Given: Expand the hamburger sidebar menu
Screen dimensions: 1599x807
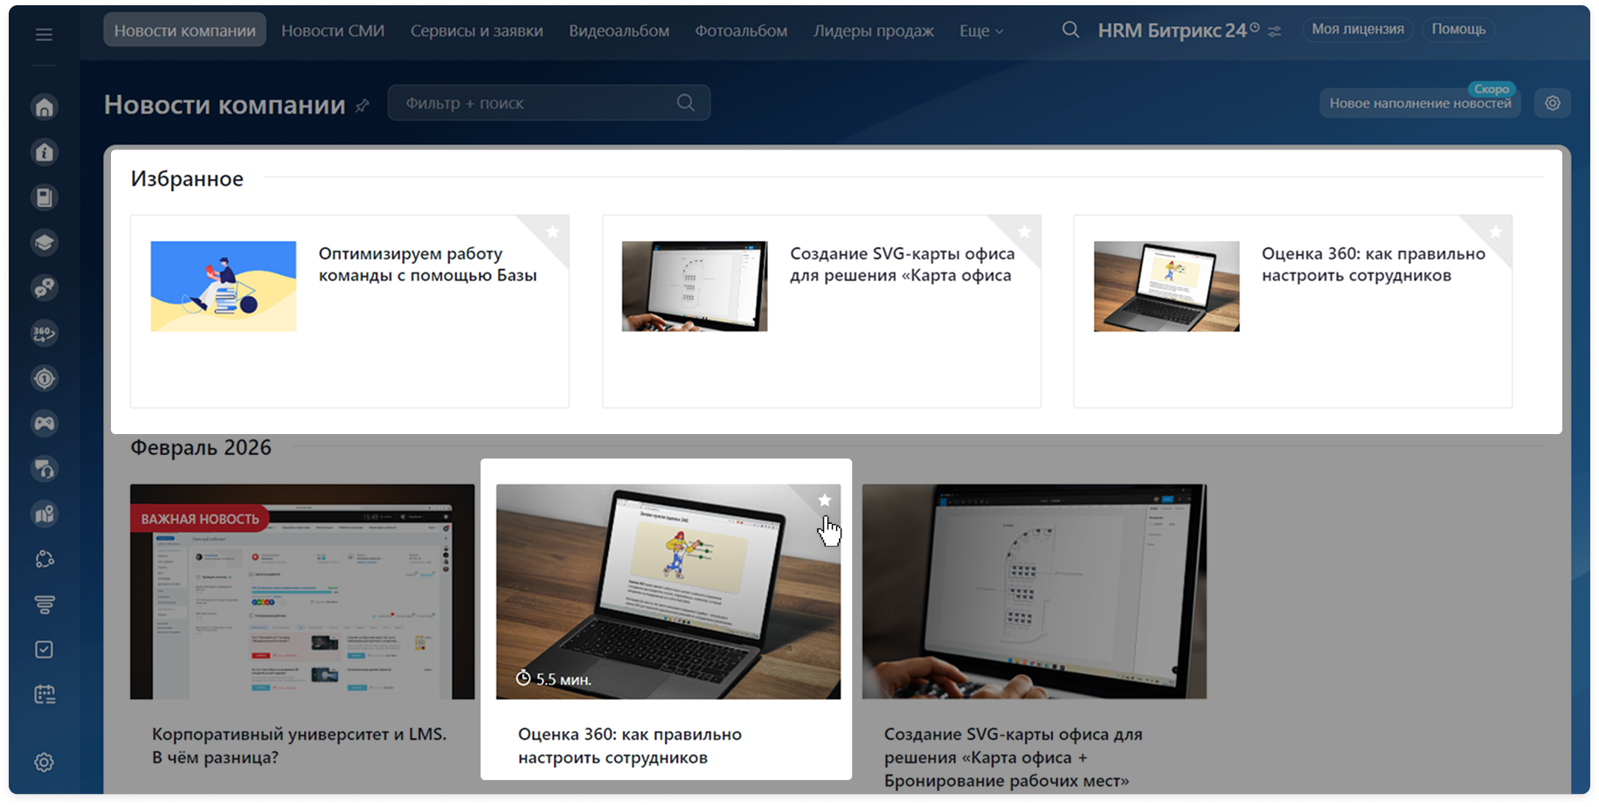Looking at the screenshot, I should 44,35.
